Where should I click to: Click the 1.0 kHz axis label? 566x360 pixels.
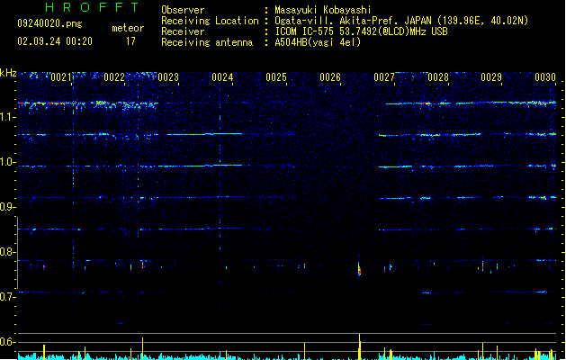tap(8, 162)
